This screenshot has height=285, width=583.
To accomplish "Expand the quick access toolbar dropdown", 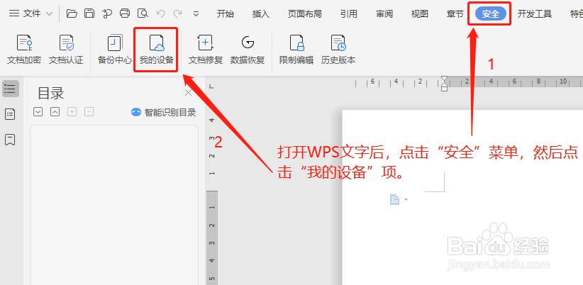I will [196, 14].
